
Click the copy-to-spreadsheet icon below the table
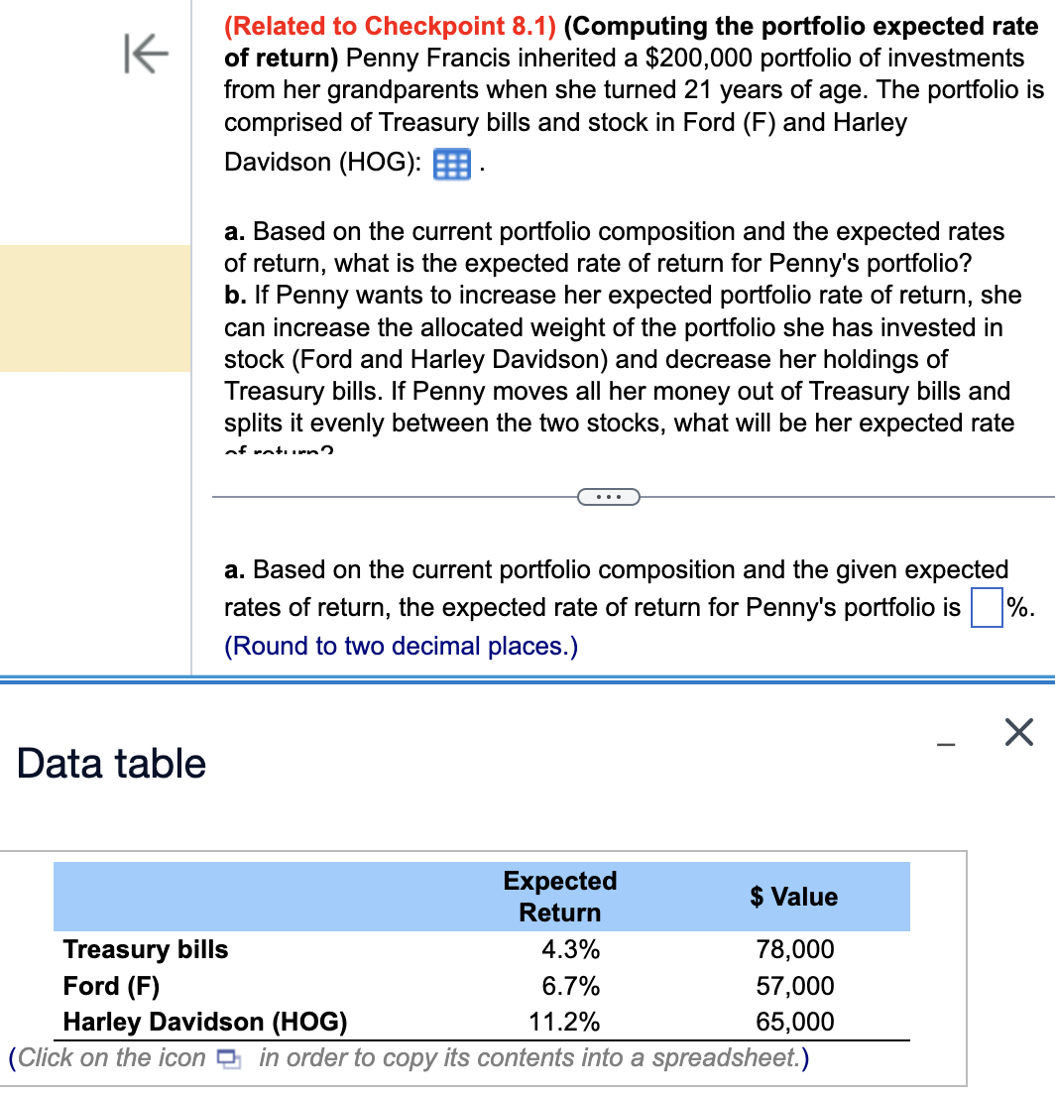point(229,1058)
